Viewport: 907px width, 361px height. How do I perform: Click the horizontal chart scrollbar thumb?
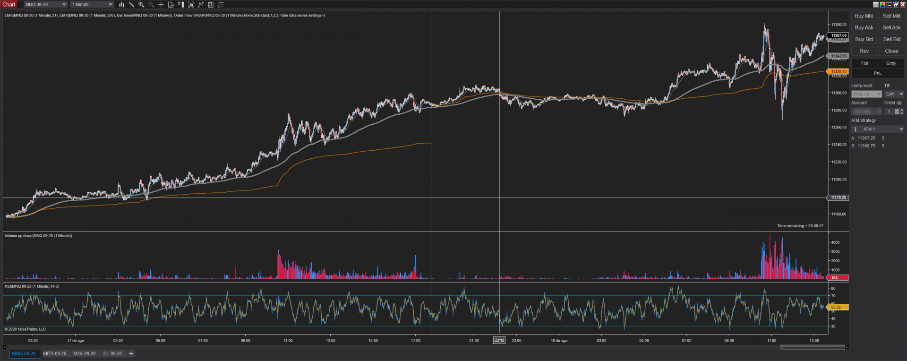813,347
